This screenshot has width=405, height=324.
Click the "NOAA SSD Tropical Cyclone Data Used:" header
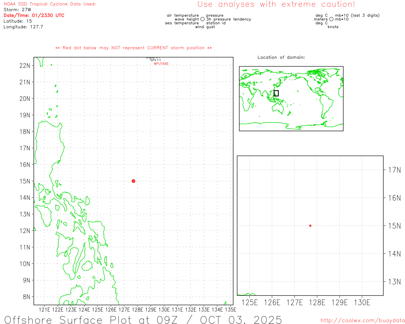pos(50,4)
